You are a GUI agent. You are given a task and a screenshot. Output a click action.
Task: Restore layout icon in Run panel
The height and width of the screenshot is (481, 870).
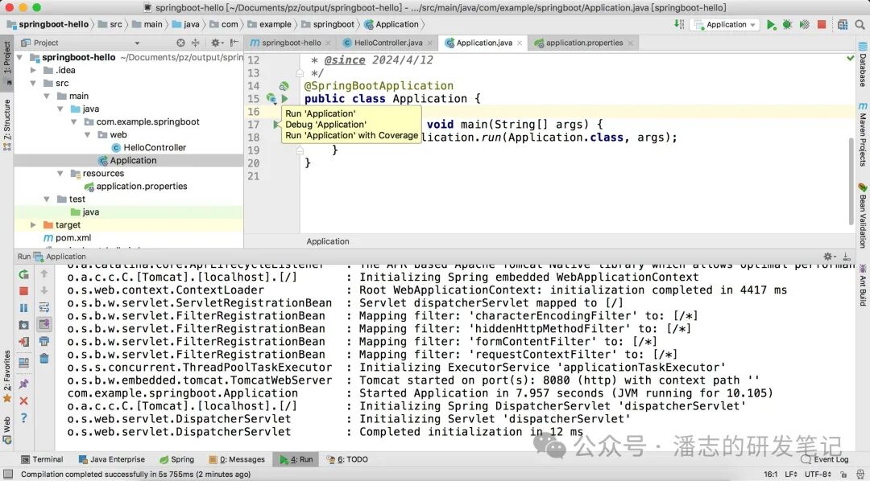23,363
